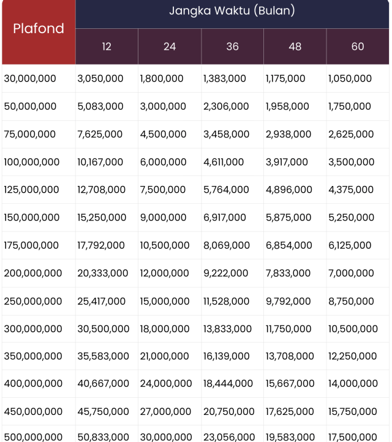The height and width of the screenshot is (442, 392).
Task: Click the Plafond header cell
Action: (39, 29)
